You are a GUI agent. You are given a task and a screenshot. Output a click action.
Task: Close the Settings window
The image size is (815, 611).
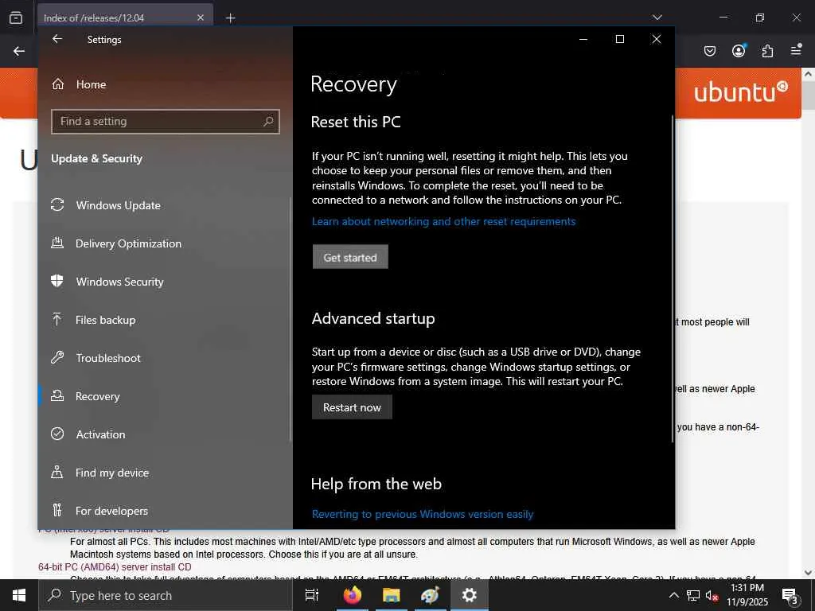pos(657,39)
